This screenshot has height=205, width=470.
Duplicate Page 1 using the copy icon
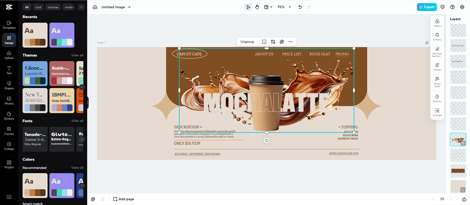pos(427,43)
